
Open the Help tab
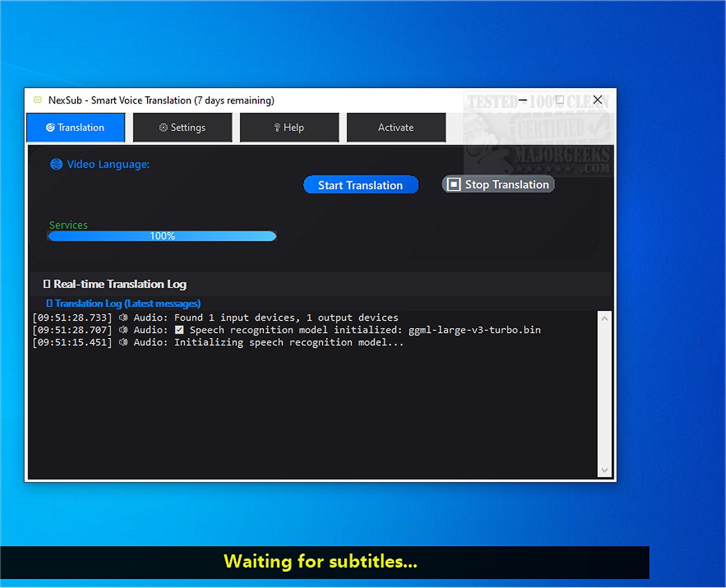click(x=289, y=128)
